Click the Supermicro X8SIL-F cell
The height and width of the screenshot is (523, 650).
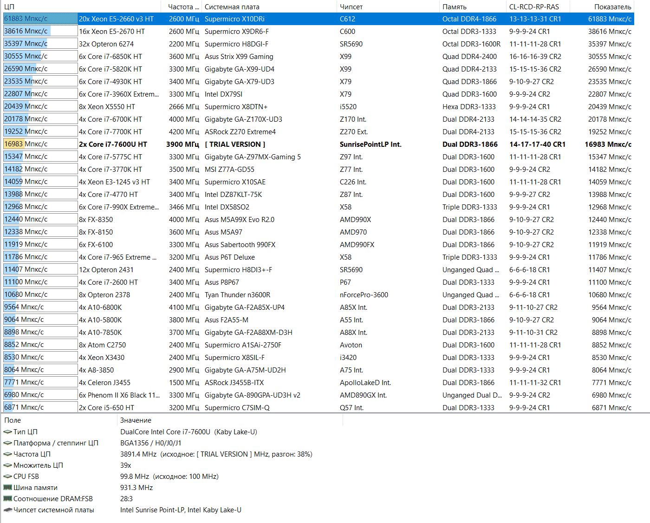[x=235, y=358]
